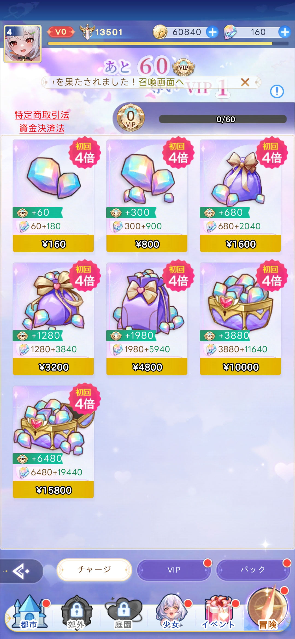Open the 少女 character icon
Image resolution: width=295 pixels, height=639 pixels.
click(x=171, y=612)
